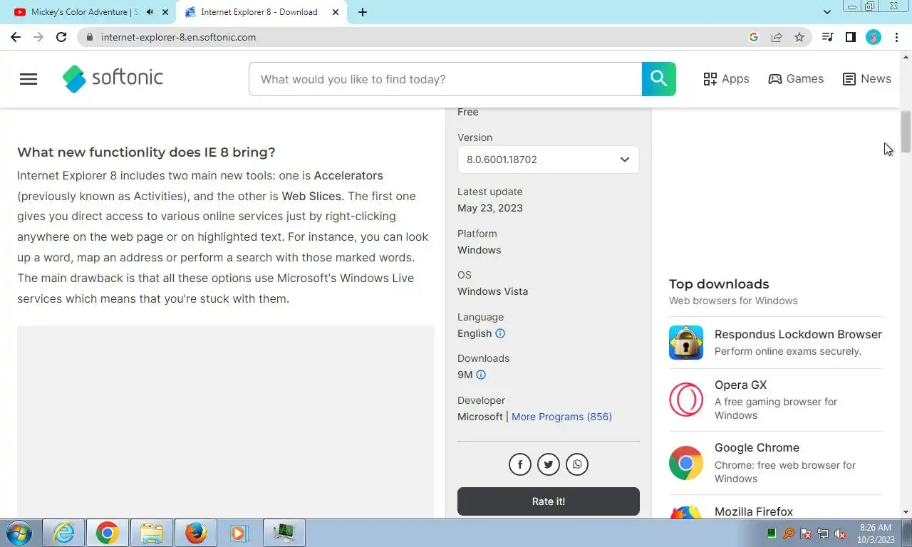
Task: Click the Chrome taskbar icon
Action: coord(108,533)
